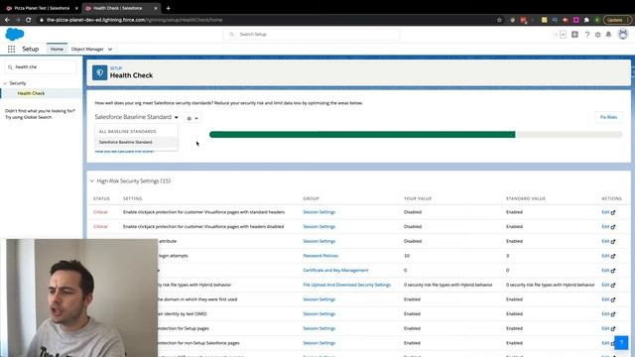Click the Global Actions plus icon

click(x=574, y=35)
